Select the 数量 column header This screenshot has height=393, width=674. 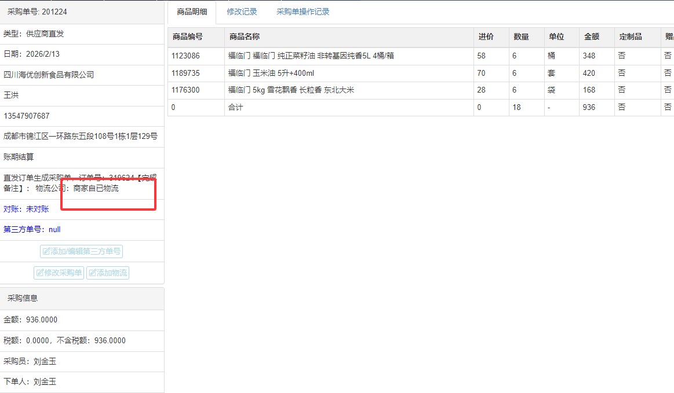(x=521, y=37)
